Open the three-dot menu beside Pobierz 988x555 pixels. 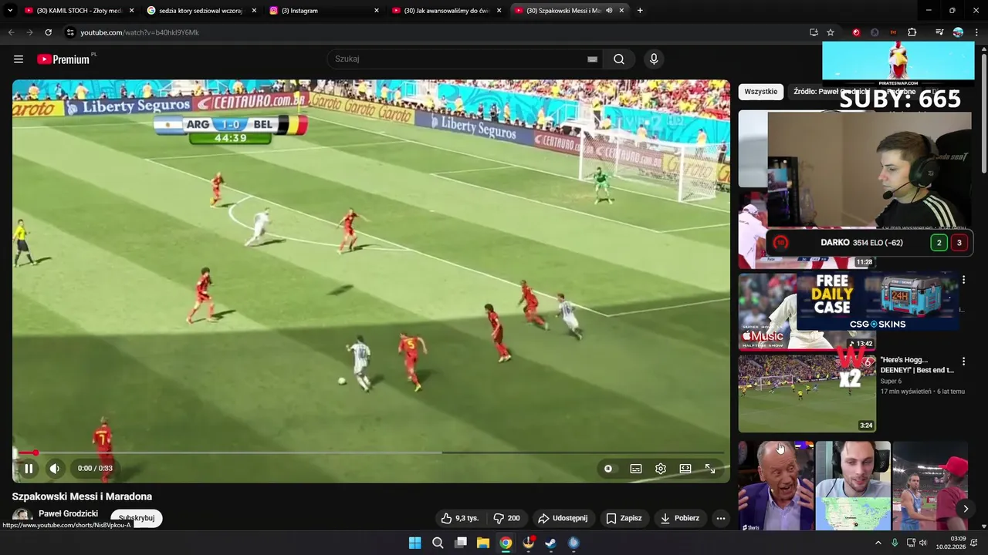point(721,518)
